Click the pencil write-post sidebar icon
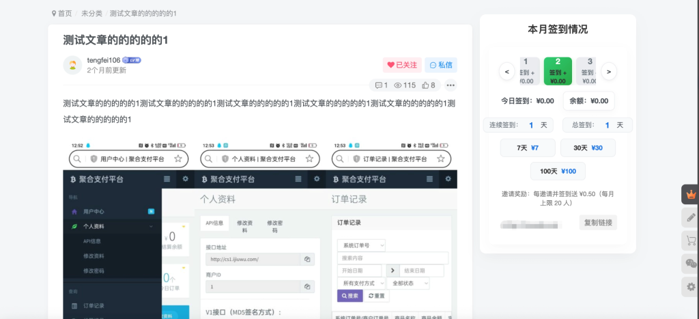The image size is (699, 319). tap(691, 218)
